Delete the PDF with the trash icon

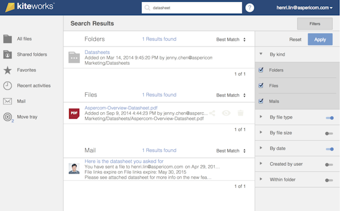click(x=240, y=113)
